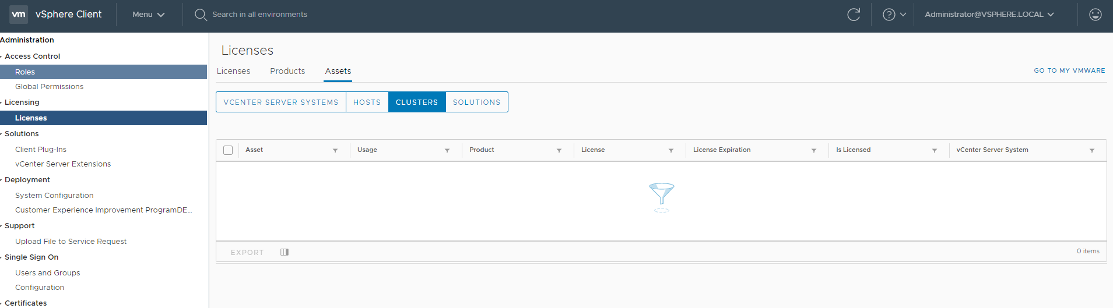Click the smiley feedback icon
The image size is (1113, 308).
point(1096,15)
